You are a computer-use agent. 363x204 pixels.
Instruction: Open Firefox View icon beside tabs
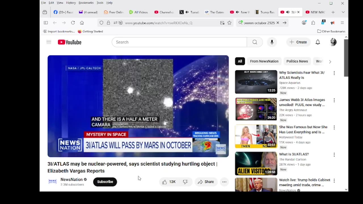pyautogui.click(x=45, y=12)
